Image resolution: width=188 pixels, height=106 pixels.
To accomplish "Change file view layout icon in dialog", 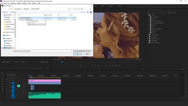I will click(x=82, y=12).
